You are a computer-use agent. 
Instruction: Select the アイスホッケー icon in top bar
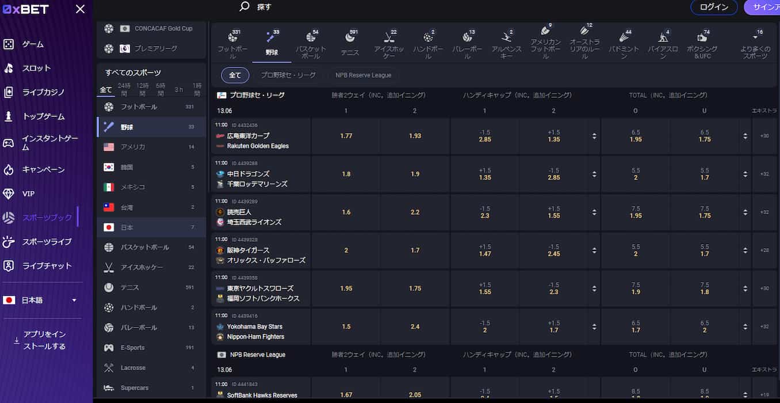(389, 38)
